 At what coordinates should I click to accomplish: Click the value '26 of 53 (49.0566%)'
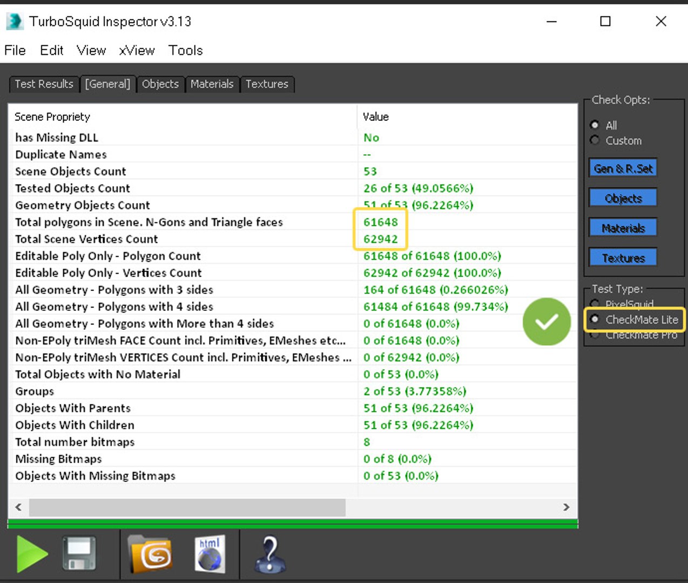(x=419, y=188)
